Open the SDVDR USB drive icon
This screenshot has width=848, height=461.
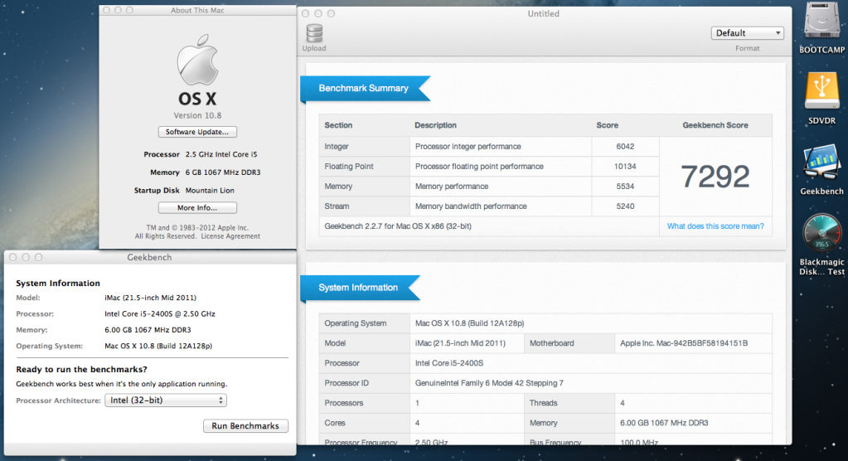click(x=821, y=91)
